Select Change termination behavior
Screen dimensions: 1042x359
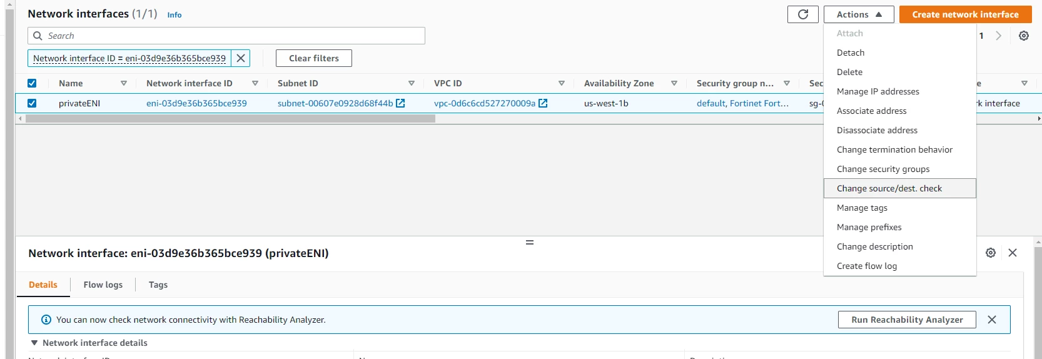coord(900,149)
